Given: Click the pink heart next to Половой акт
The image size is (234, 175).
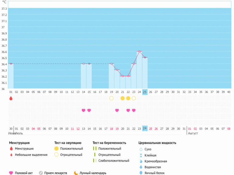Looking at the screenshot, I should click(x=11, y=173).
